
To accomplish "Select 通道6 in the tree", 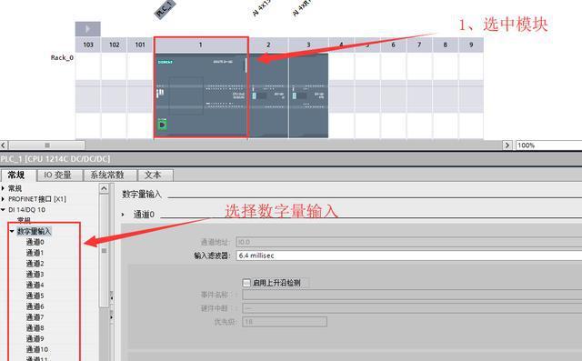I will click(x=35, y=306).
